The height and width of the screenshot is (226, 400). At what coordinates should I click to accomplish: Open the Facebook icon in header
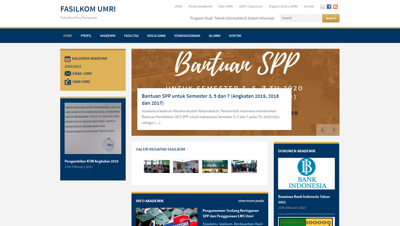tap(329, 7)
